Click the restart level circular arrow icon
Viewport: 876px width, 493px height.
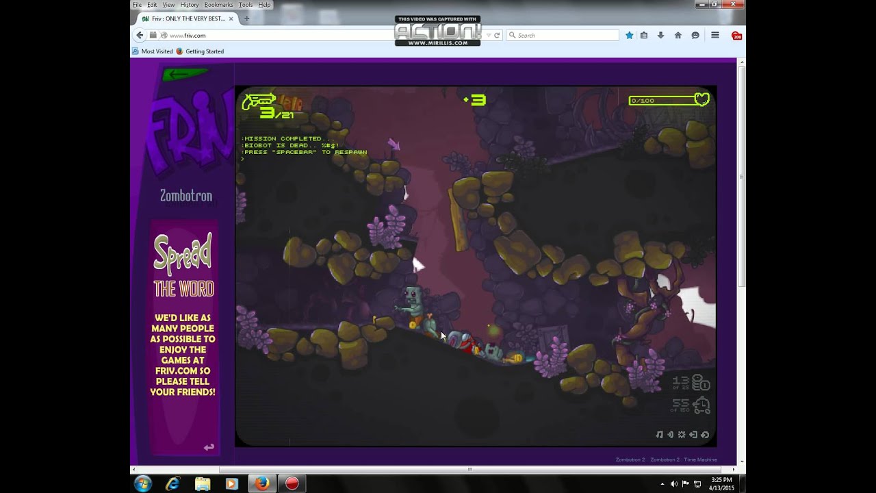click(x=705, y=435)
